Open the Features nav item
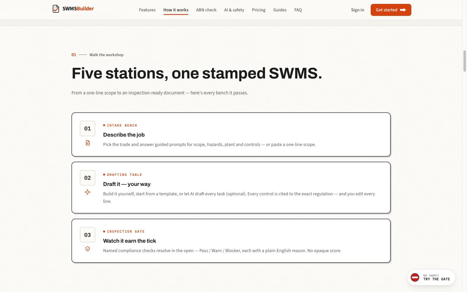Image resolution: width=467 pixels, height=292 pixels. pyautogui.click(x=147, y=10)
